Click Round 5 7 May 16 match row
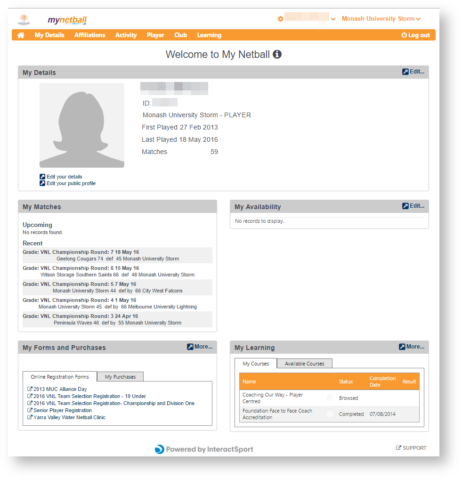 117,287
